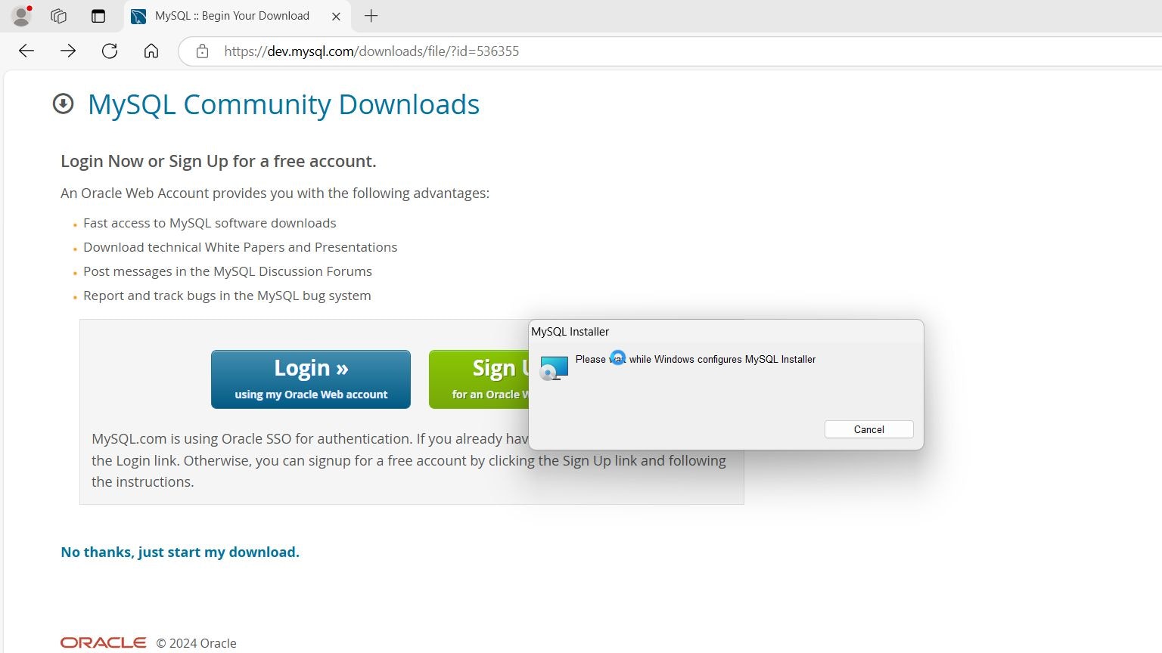
Task: Click 'Fast access to MySQL software downloads' bullet
Action: (x=210, y=223)
